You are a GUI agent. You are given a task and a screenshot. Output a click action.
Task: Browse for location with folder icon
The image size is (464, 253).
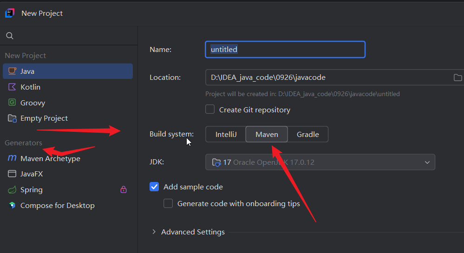tap(457, 77)
